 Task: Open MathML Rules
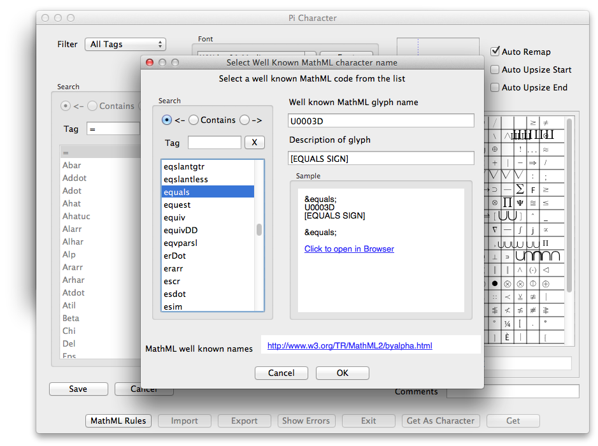118,421
